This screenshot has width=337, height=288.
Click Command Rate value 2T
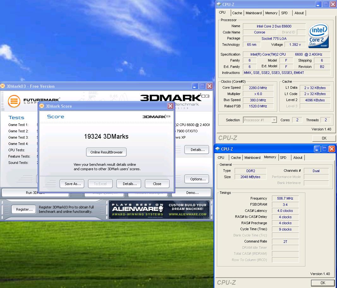[x=285, y=242]
